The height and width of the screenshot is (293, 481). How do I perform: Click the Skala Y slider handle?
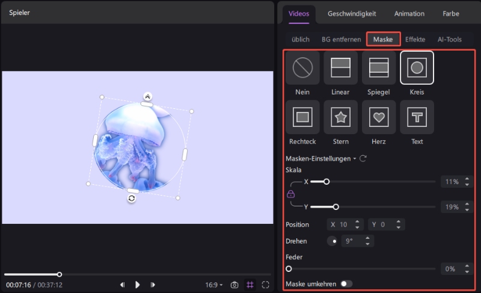tap(336, 207)
